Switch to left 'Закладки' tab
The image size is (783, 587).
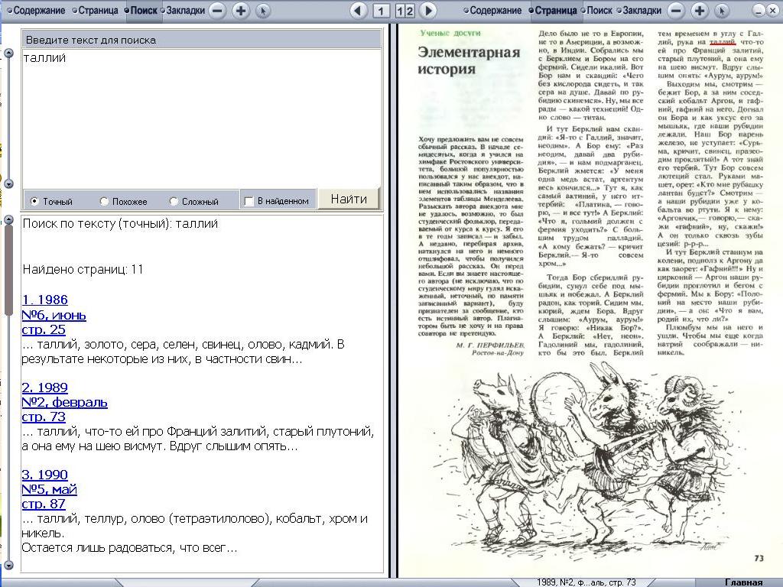(184, 11)
